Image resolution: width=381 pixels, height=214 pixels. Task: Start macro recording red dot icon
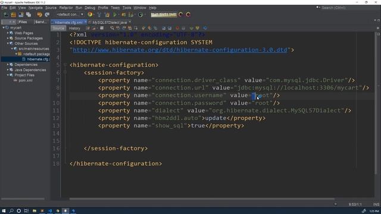point(177,28)
